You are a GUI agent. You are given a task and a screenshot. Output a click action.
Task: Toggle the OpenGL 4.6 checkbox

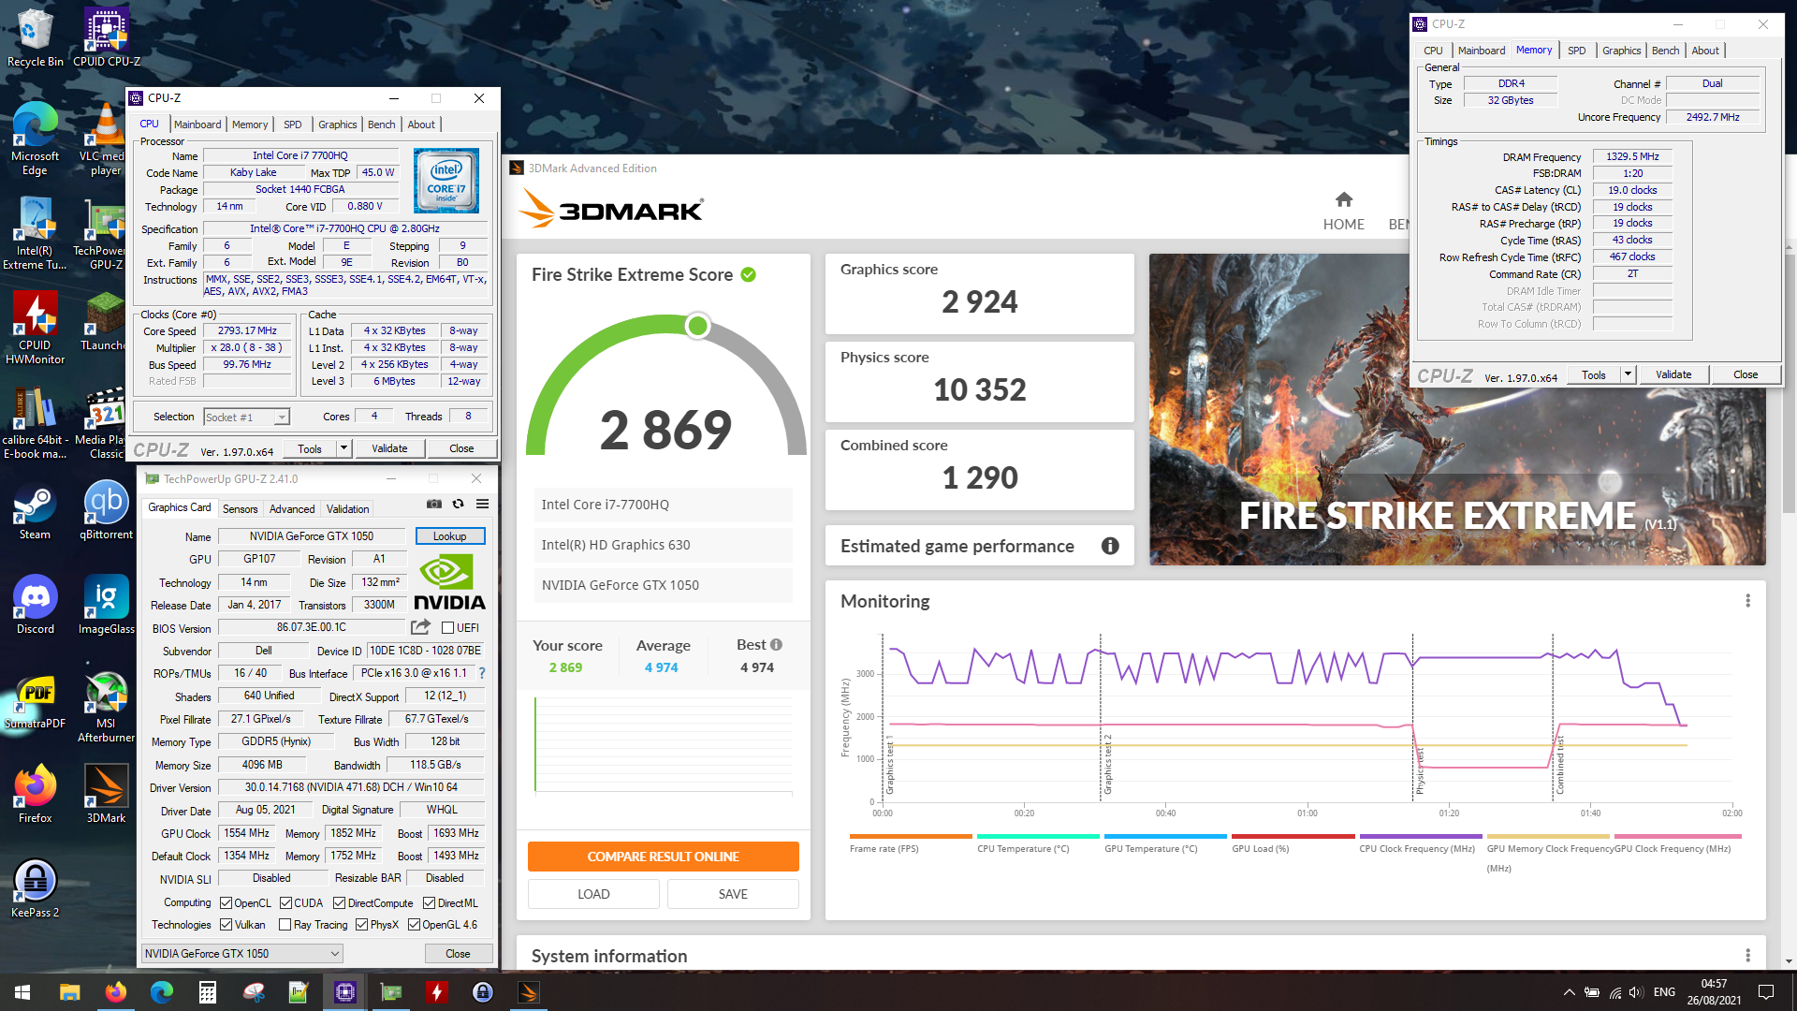(414, 925)
